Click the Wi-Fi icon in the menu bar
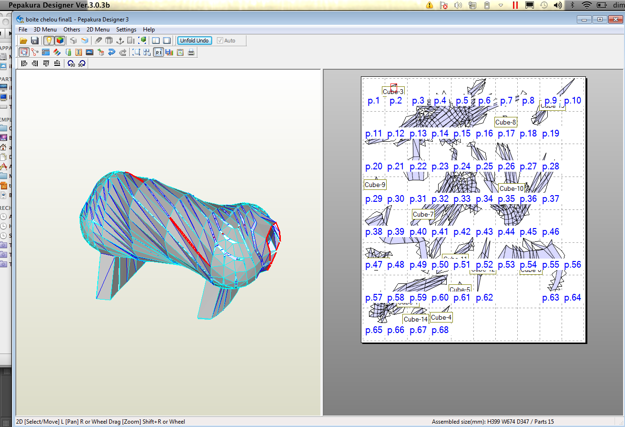 (586, 5)
